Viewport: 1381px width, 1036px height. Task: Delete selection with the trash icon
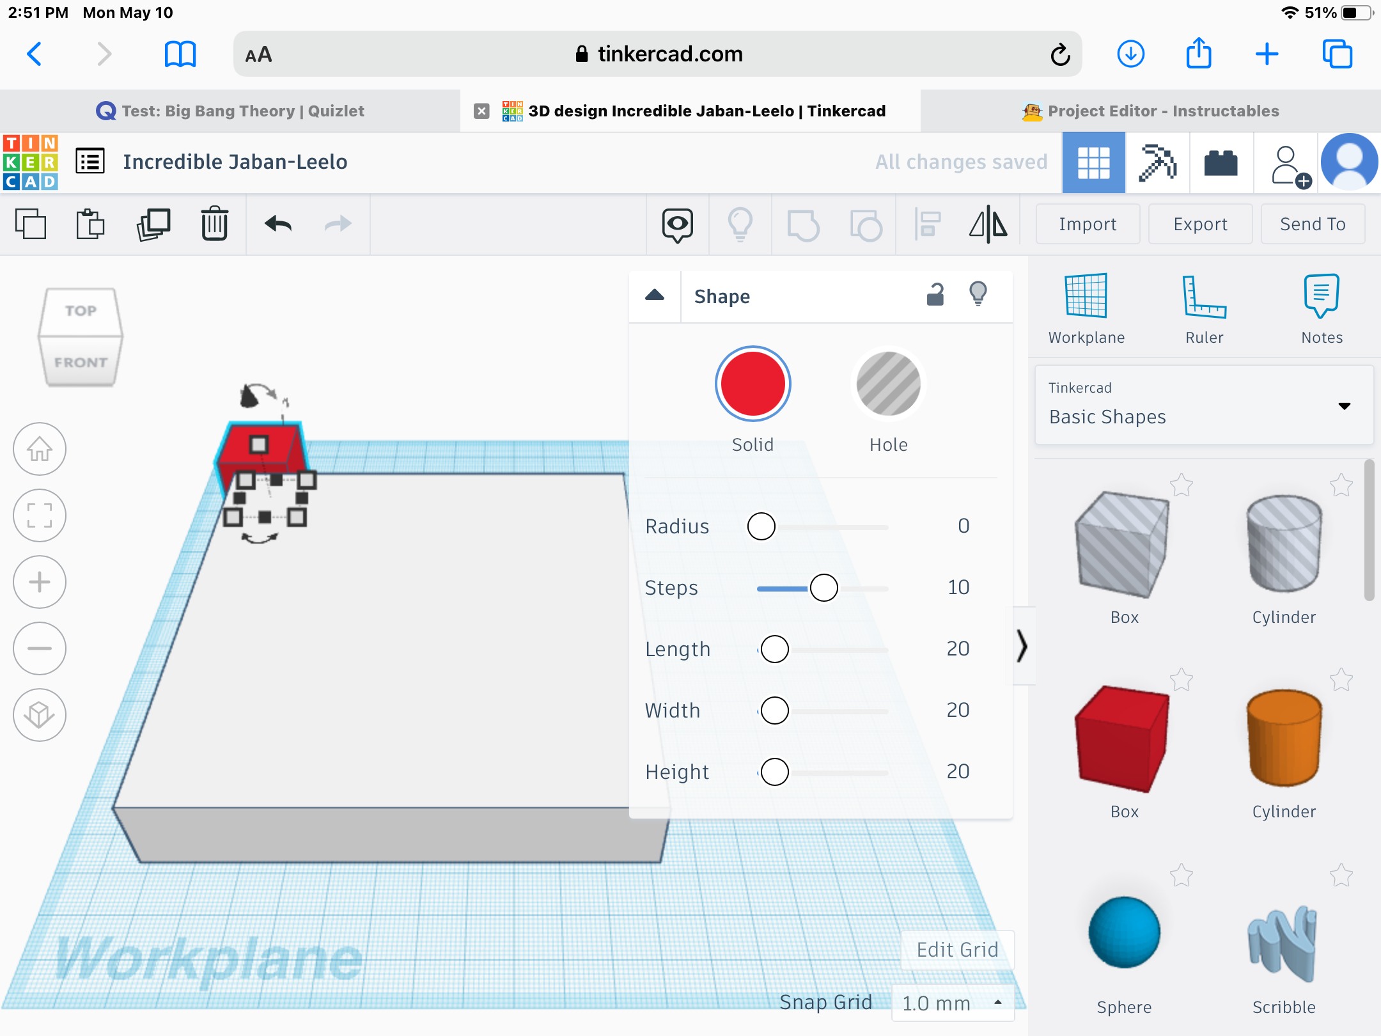tap(214, 224)
